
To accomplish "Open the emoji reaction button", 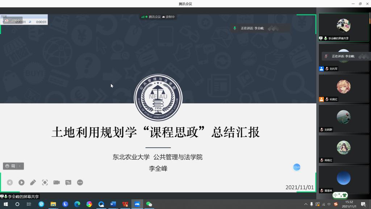I will [7, 166].
